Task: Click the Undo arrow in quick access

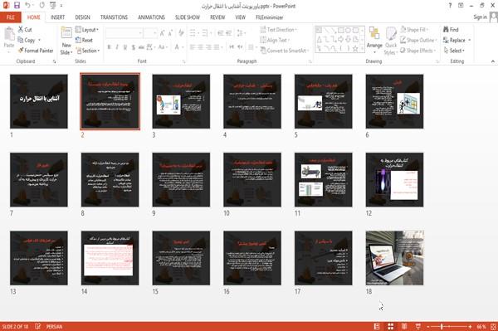Action: 28,6
